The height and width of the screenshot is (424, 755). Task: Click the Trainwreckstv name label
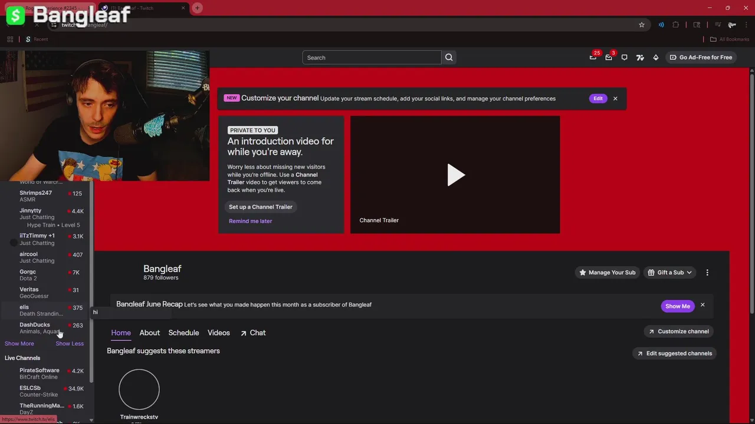coord(139,417)
